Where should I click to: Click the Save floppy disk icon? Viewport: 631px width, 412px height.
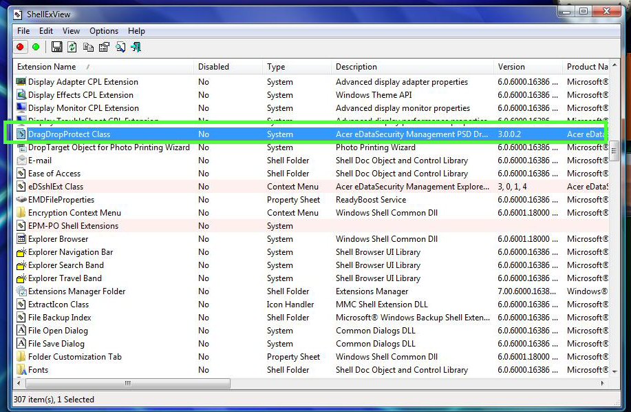[x=56, y=47]
